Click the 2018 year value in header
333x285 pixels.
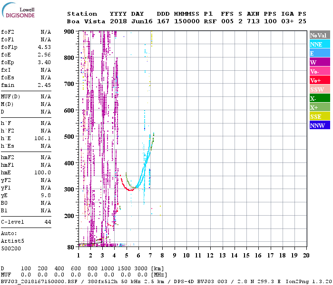coord(118,21)
